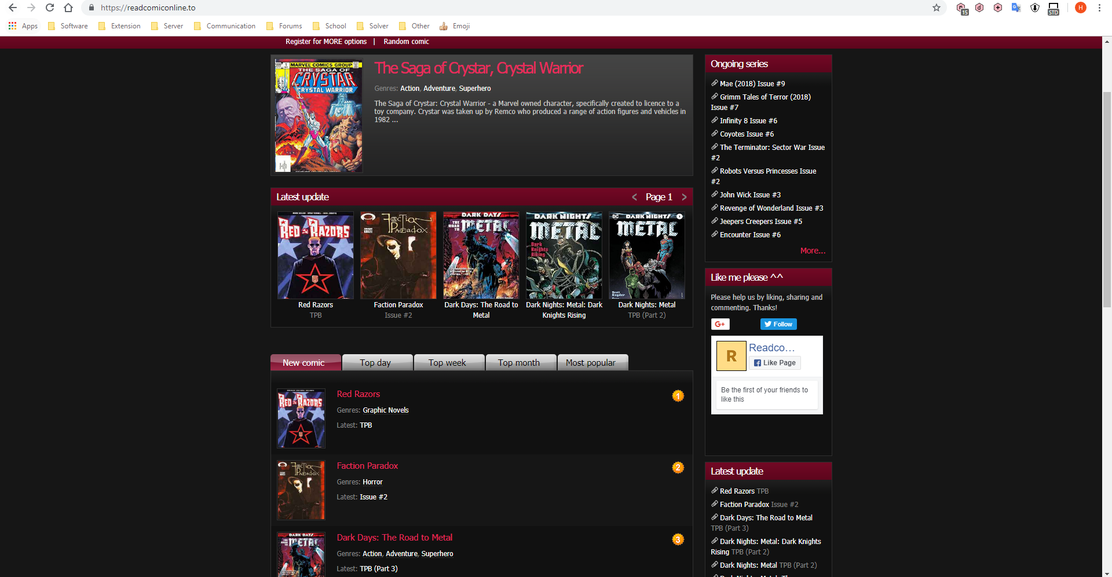The height and width of the screenshot is (577, 1112).
Task: Expand the Ongoing series via More... link
Action: coord(813,250)
